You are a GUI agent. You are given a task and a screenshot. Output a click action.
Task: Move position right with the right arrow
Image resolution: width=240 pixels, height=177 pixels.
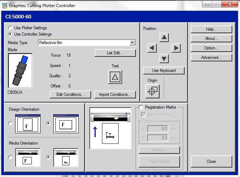click(176, 48)
